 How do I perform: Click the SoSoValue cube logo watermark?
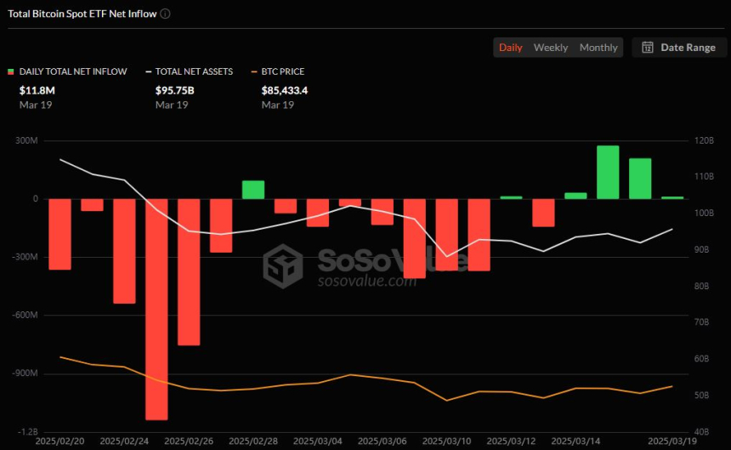click(283, 265)
